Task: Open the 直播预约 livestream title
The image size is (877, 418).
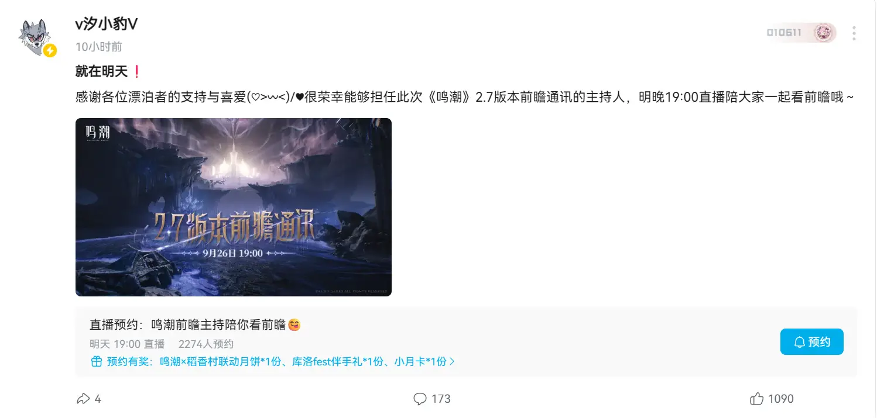Action: coord(195,325)
